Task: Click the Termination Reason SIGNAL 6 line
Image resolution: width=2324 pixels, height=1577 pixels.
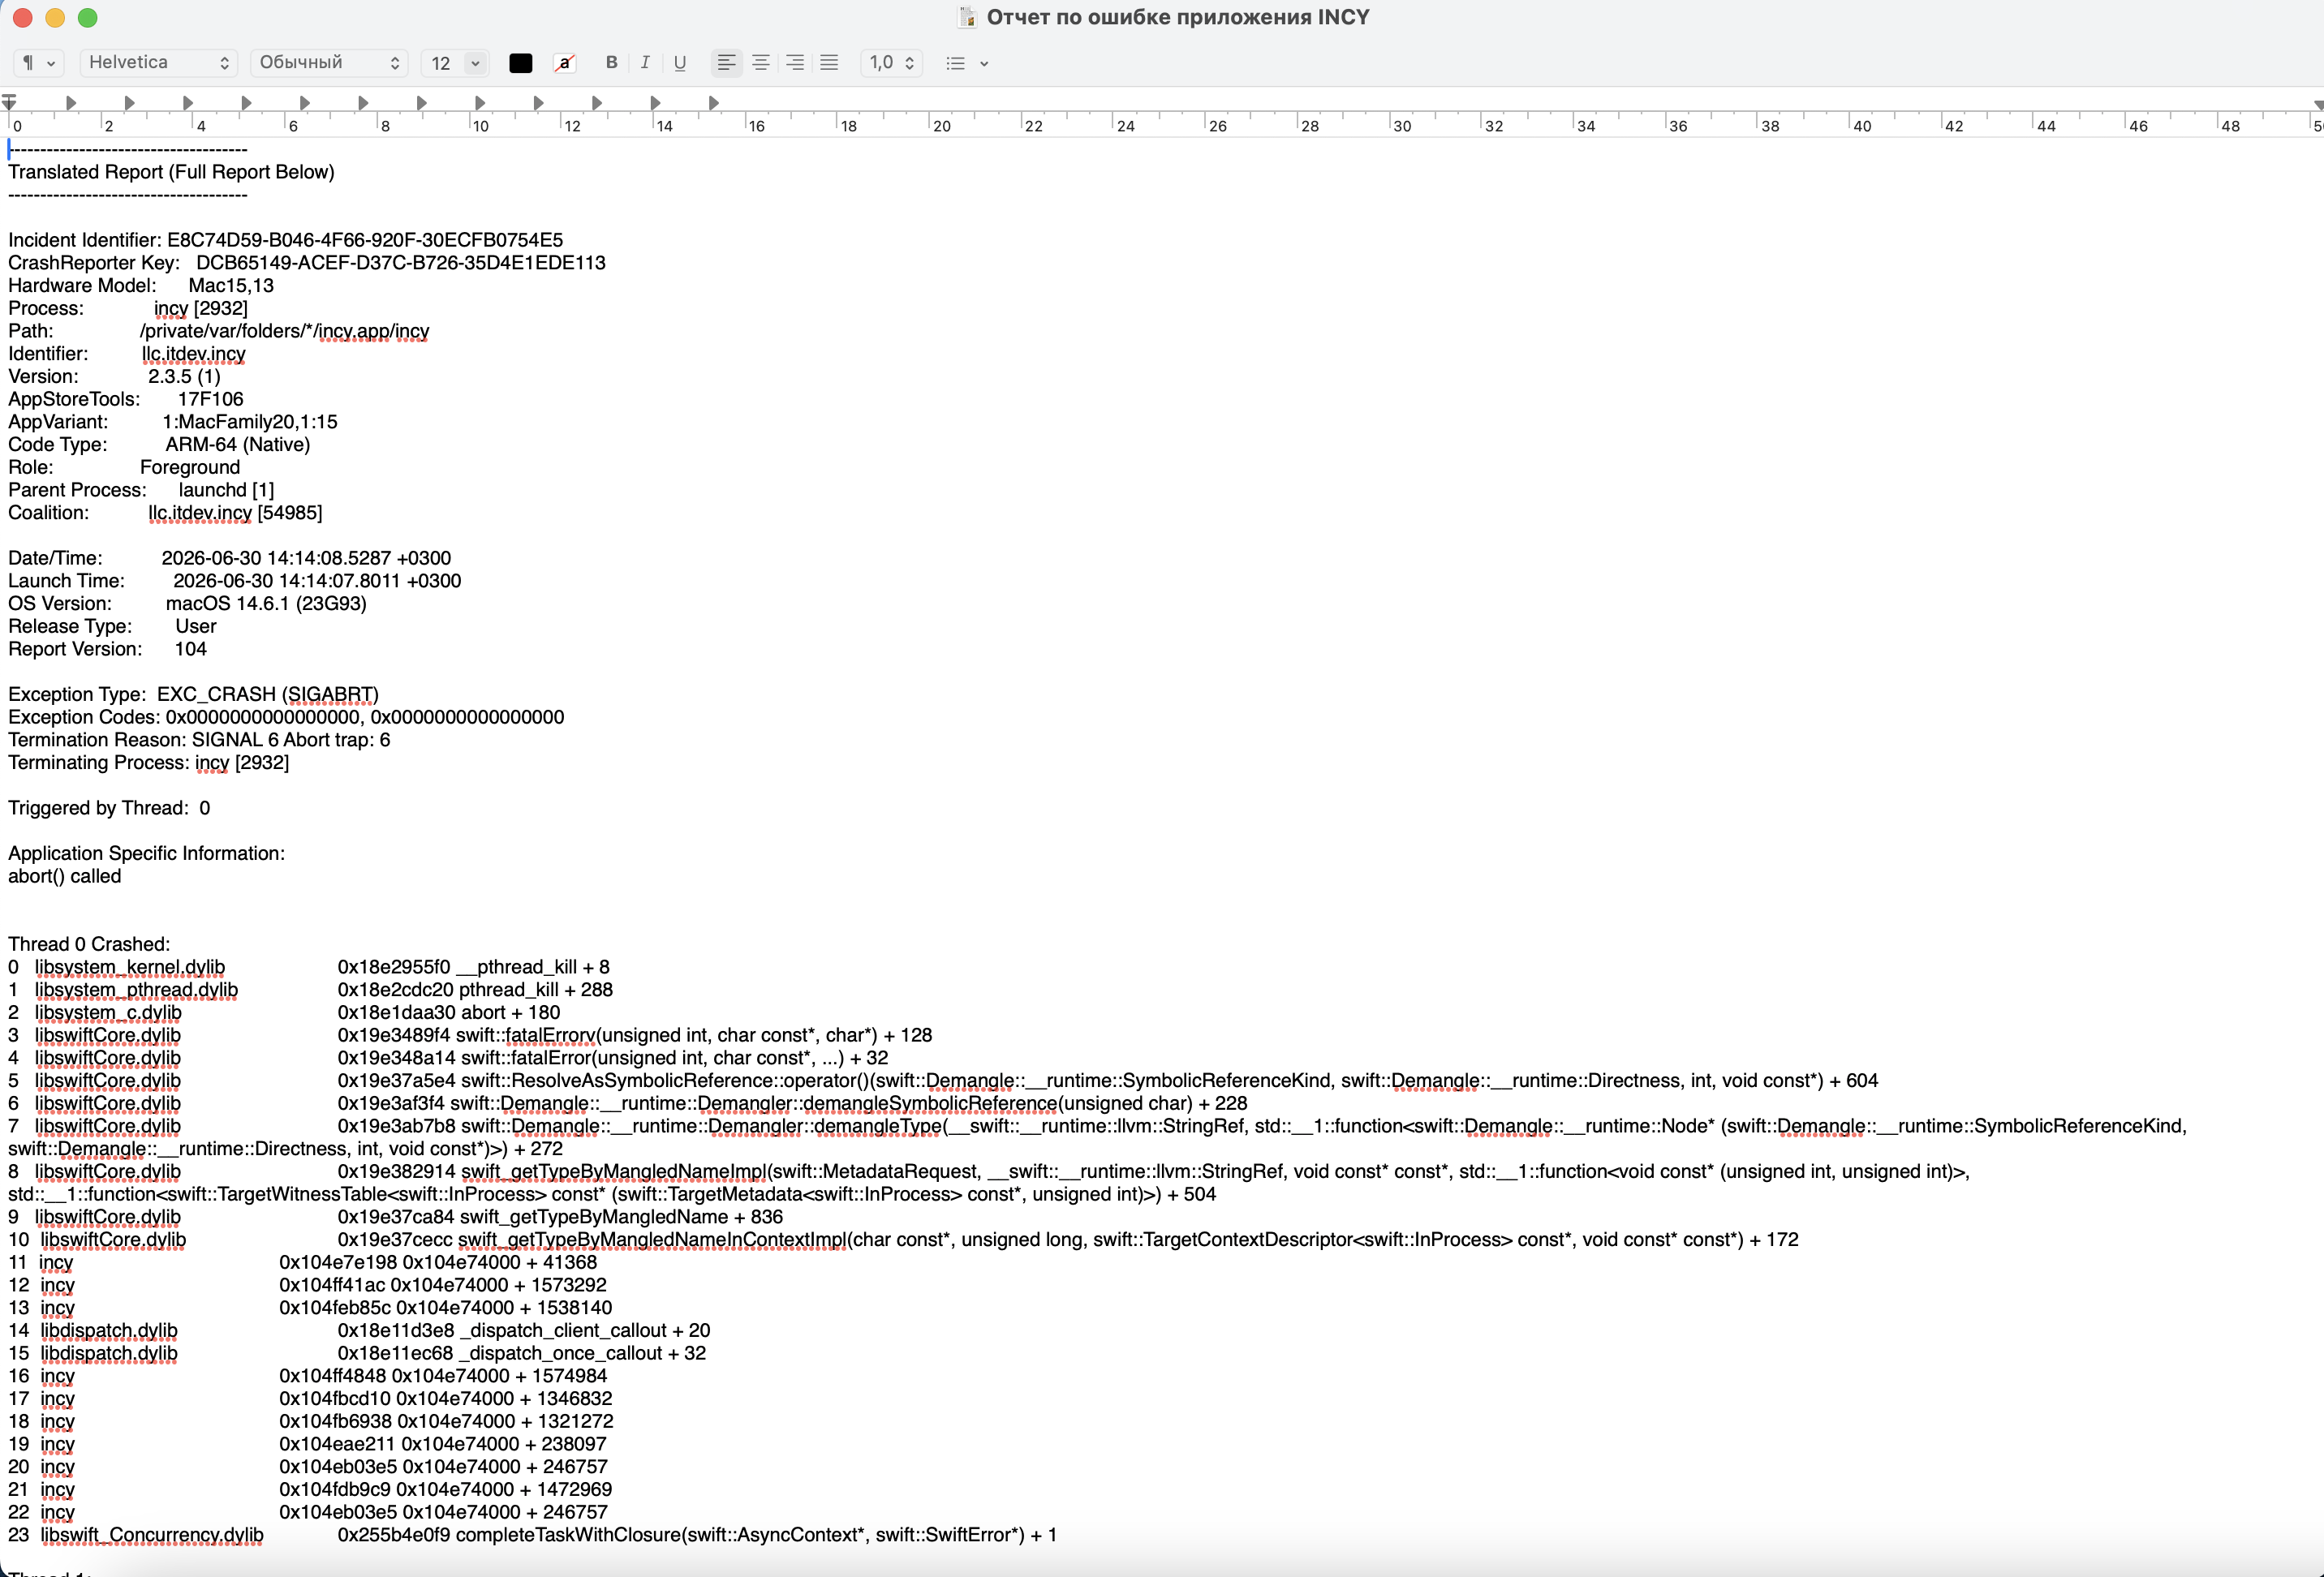Action: pyautogui.click(x=199, y=740)
